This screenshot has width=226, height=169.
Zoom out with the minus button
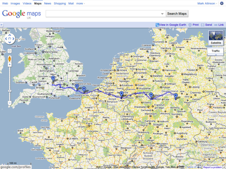point(10,103)
